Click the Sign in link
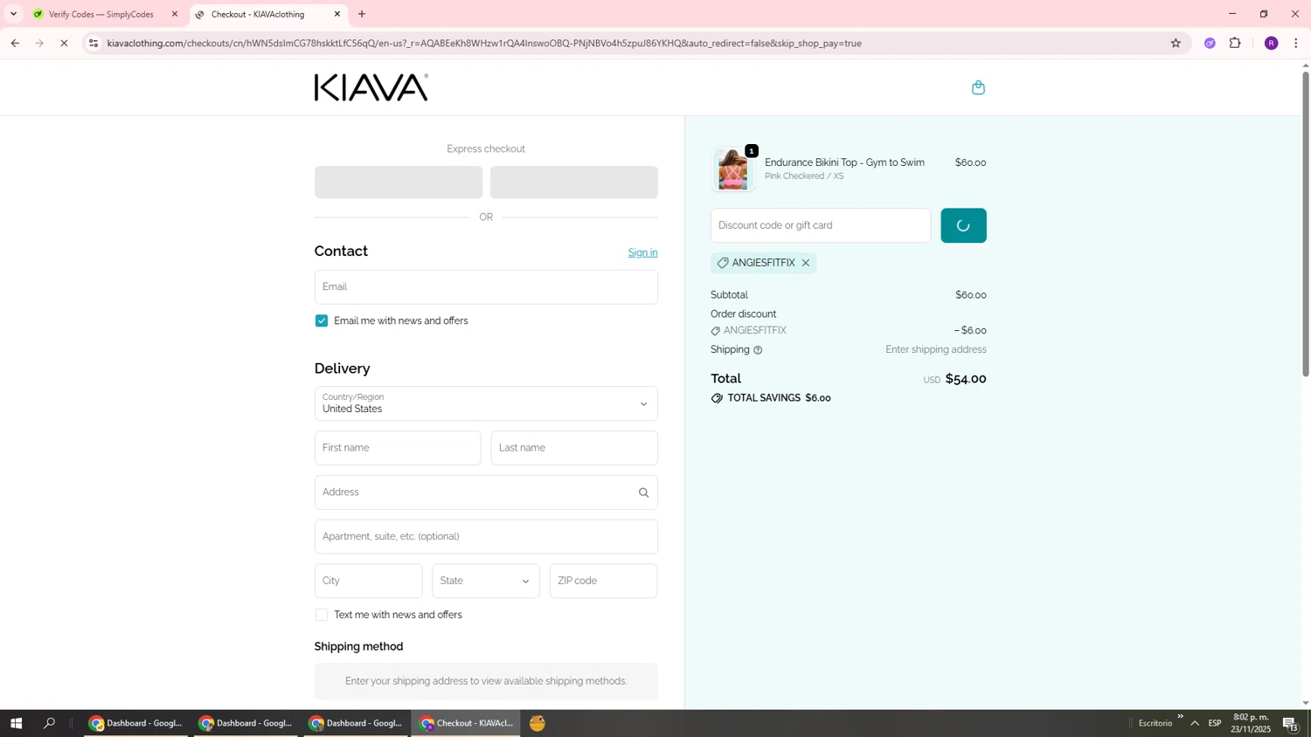 coord(642,253)
